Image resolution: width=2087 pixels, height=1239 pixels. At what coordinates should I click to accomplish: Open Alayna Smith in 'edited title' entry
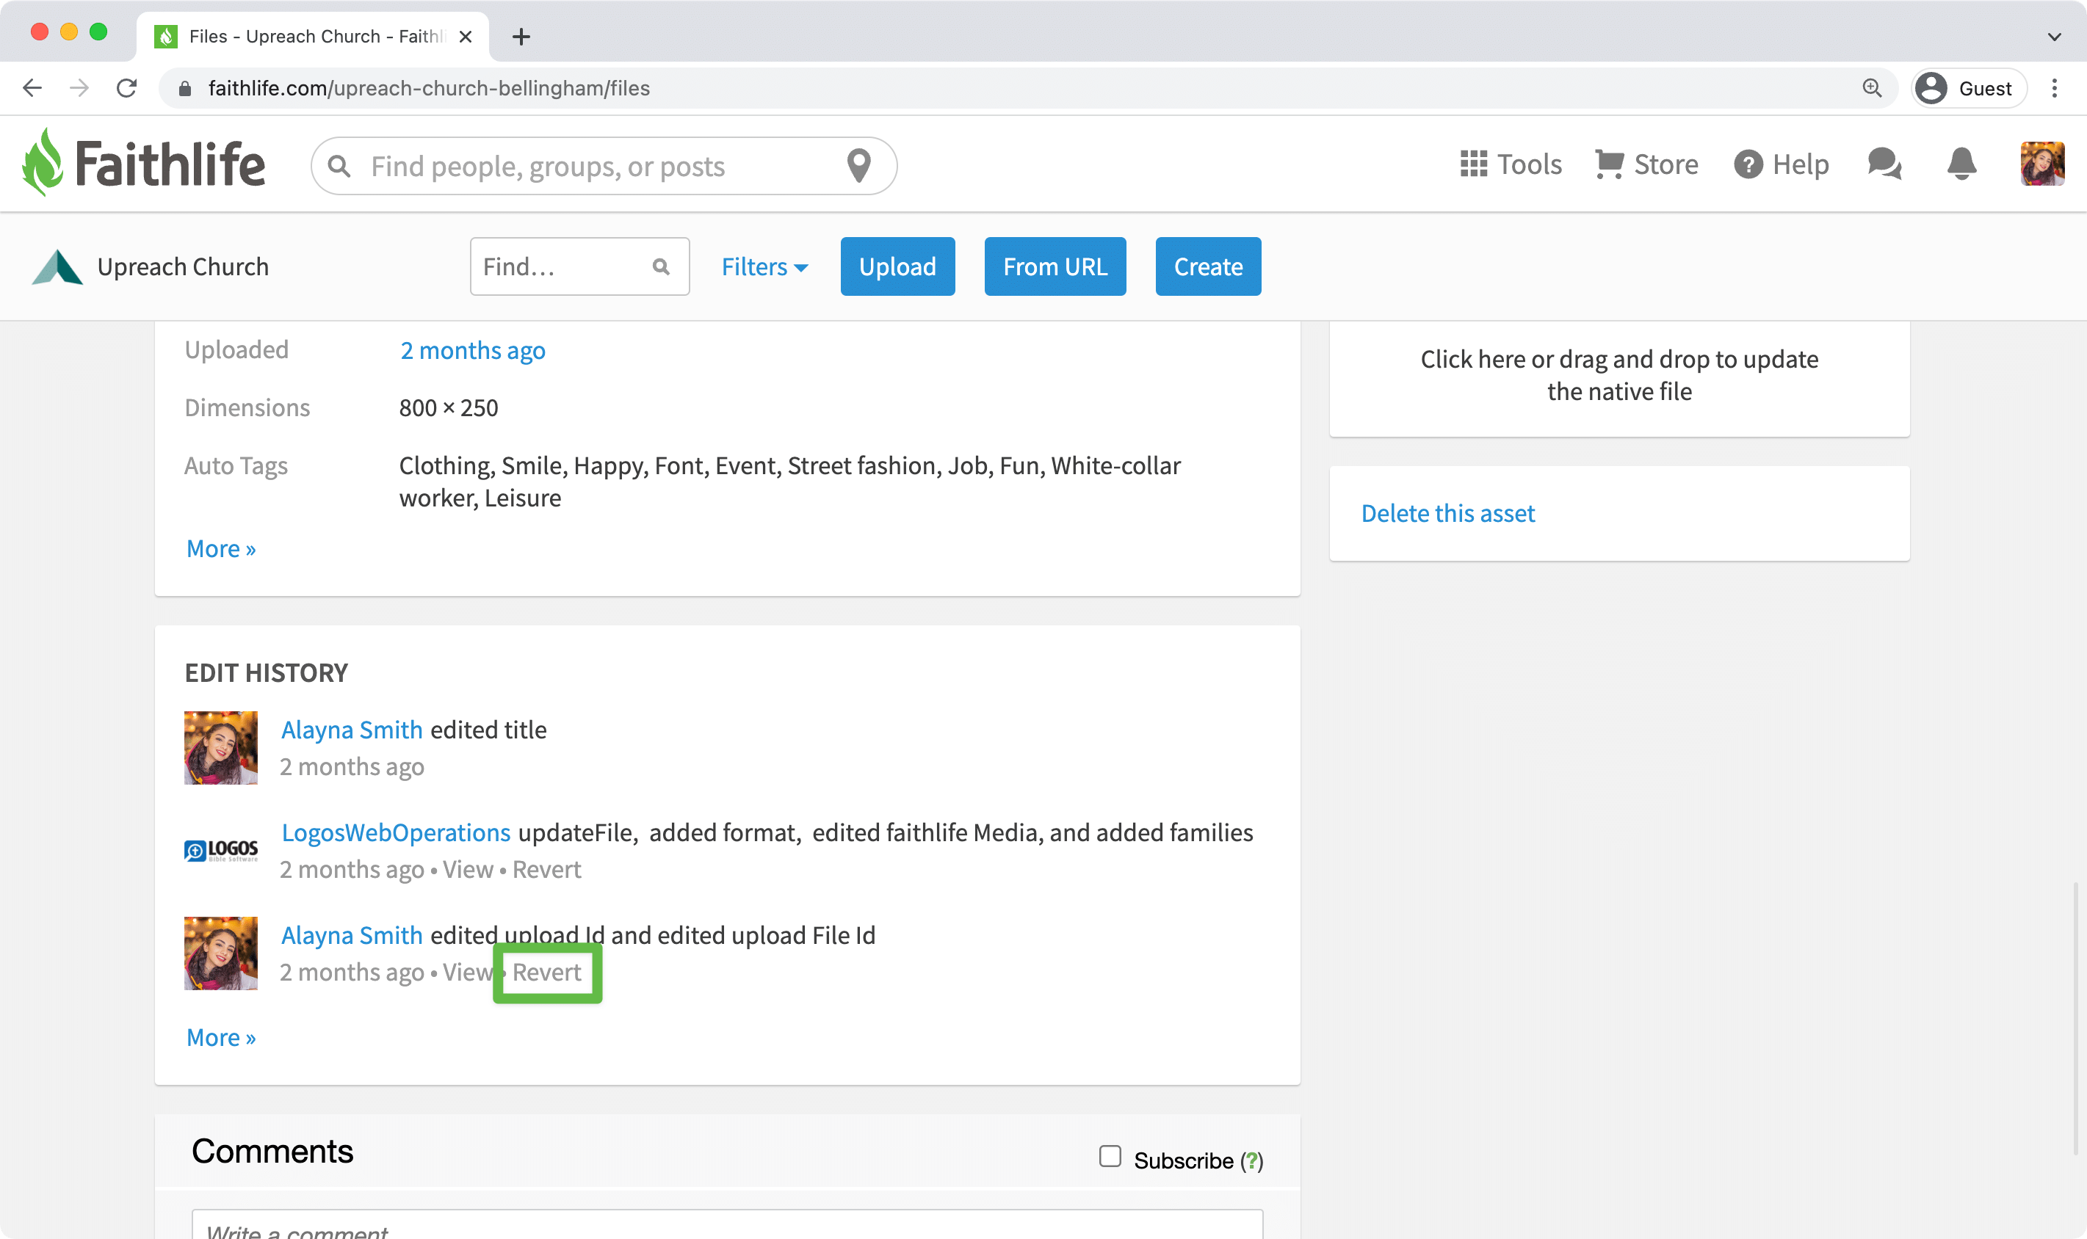352,730
